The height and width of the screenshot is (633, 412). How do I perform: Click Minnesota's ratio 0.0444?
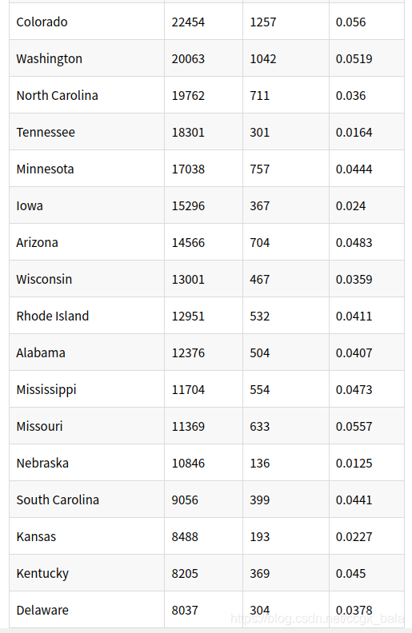pyautogui.click(x=354, y=169)
